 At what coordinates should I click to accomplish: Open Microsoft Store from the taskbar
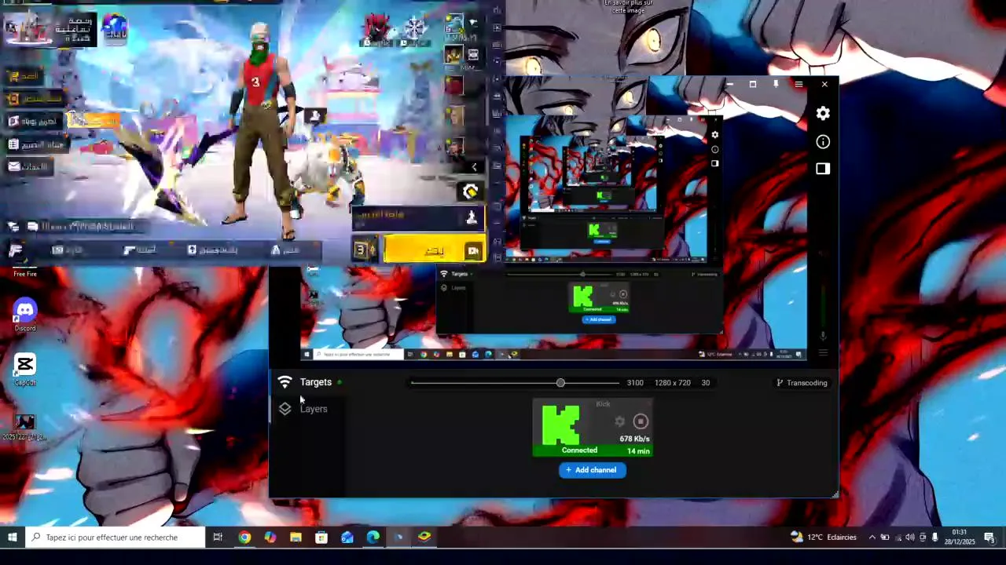coord(321,538)
